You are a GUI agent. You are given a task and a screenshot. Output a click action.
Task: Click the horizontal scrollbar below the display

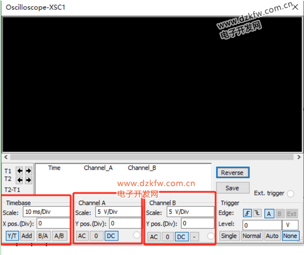pos(152,157)
